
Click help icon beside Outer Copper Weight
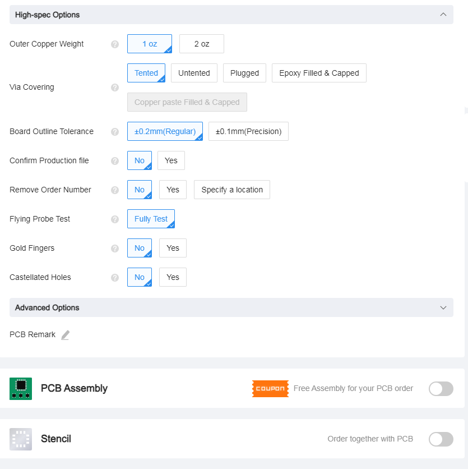click(x=115, y=44)
